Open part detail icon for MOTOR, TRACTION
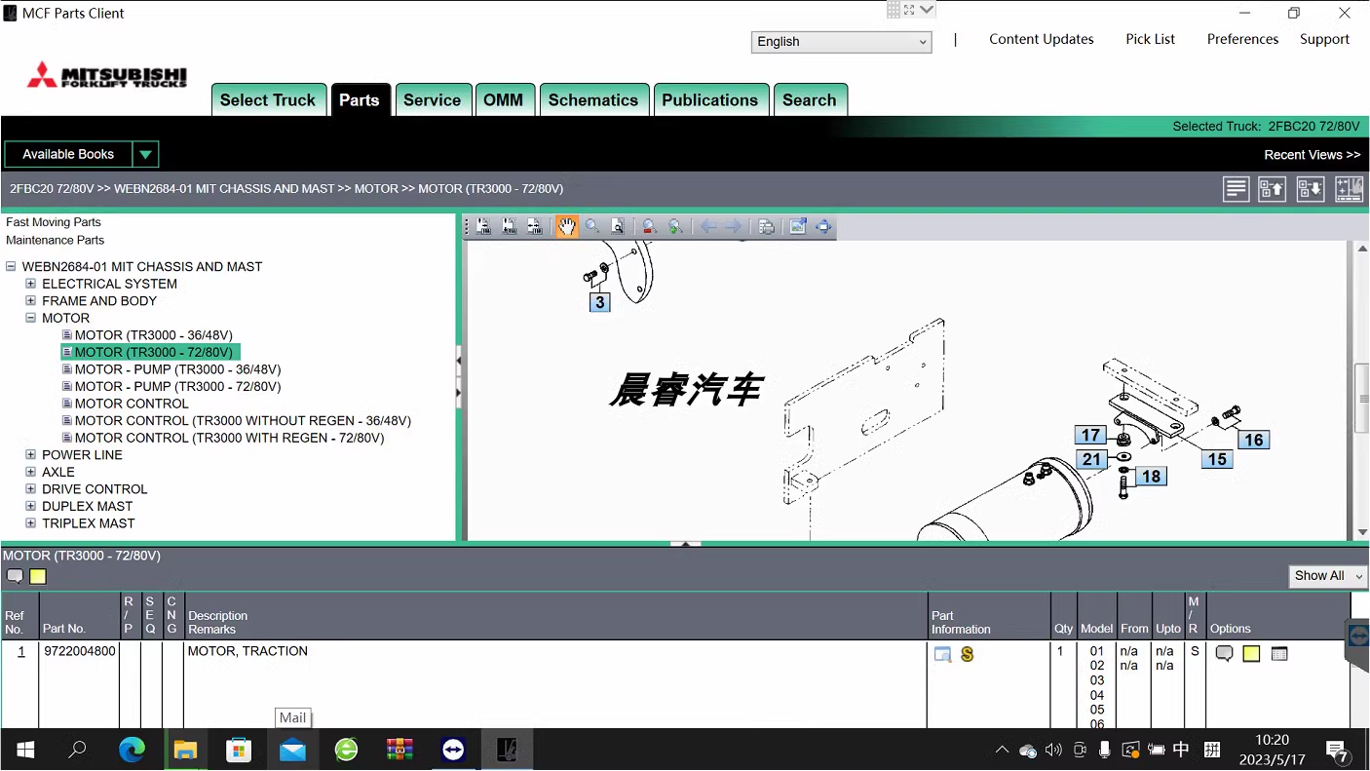Image resolution: width=1370 pixels, height=771 pixels. tap(942, 654)
